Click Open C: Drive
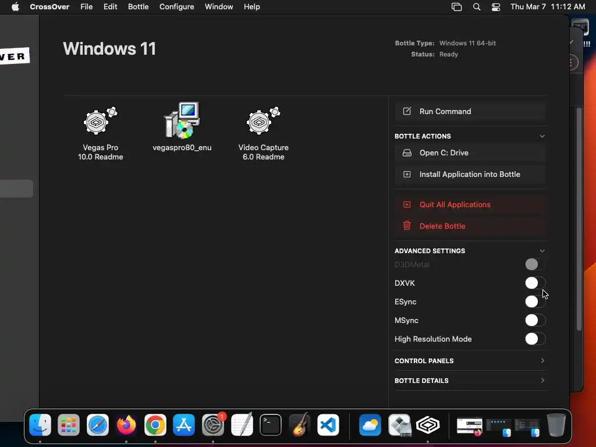The image size is (596, 447). coord(470,153)
